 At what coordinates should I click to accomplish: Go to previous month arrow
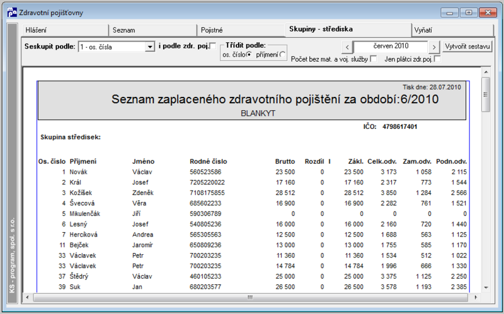click(x=347, y=48)
